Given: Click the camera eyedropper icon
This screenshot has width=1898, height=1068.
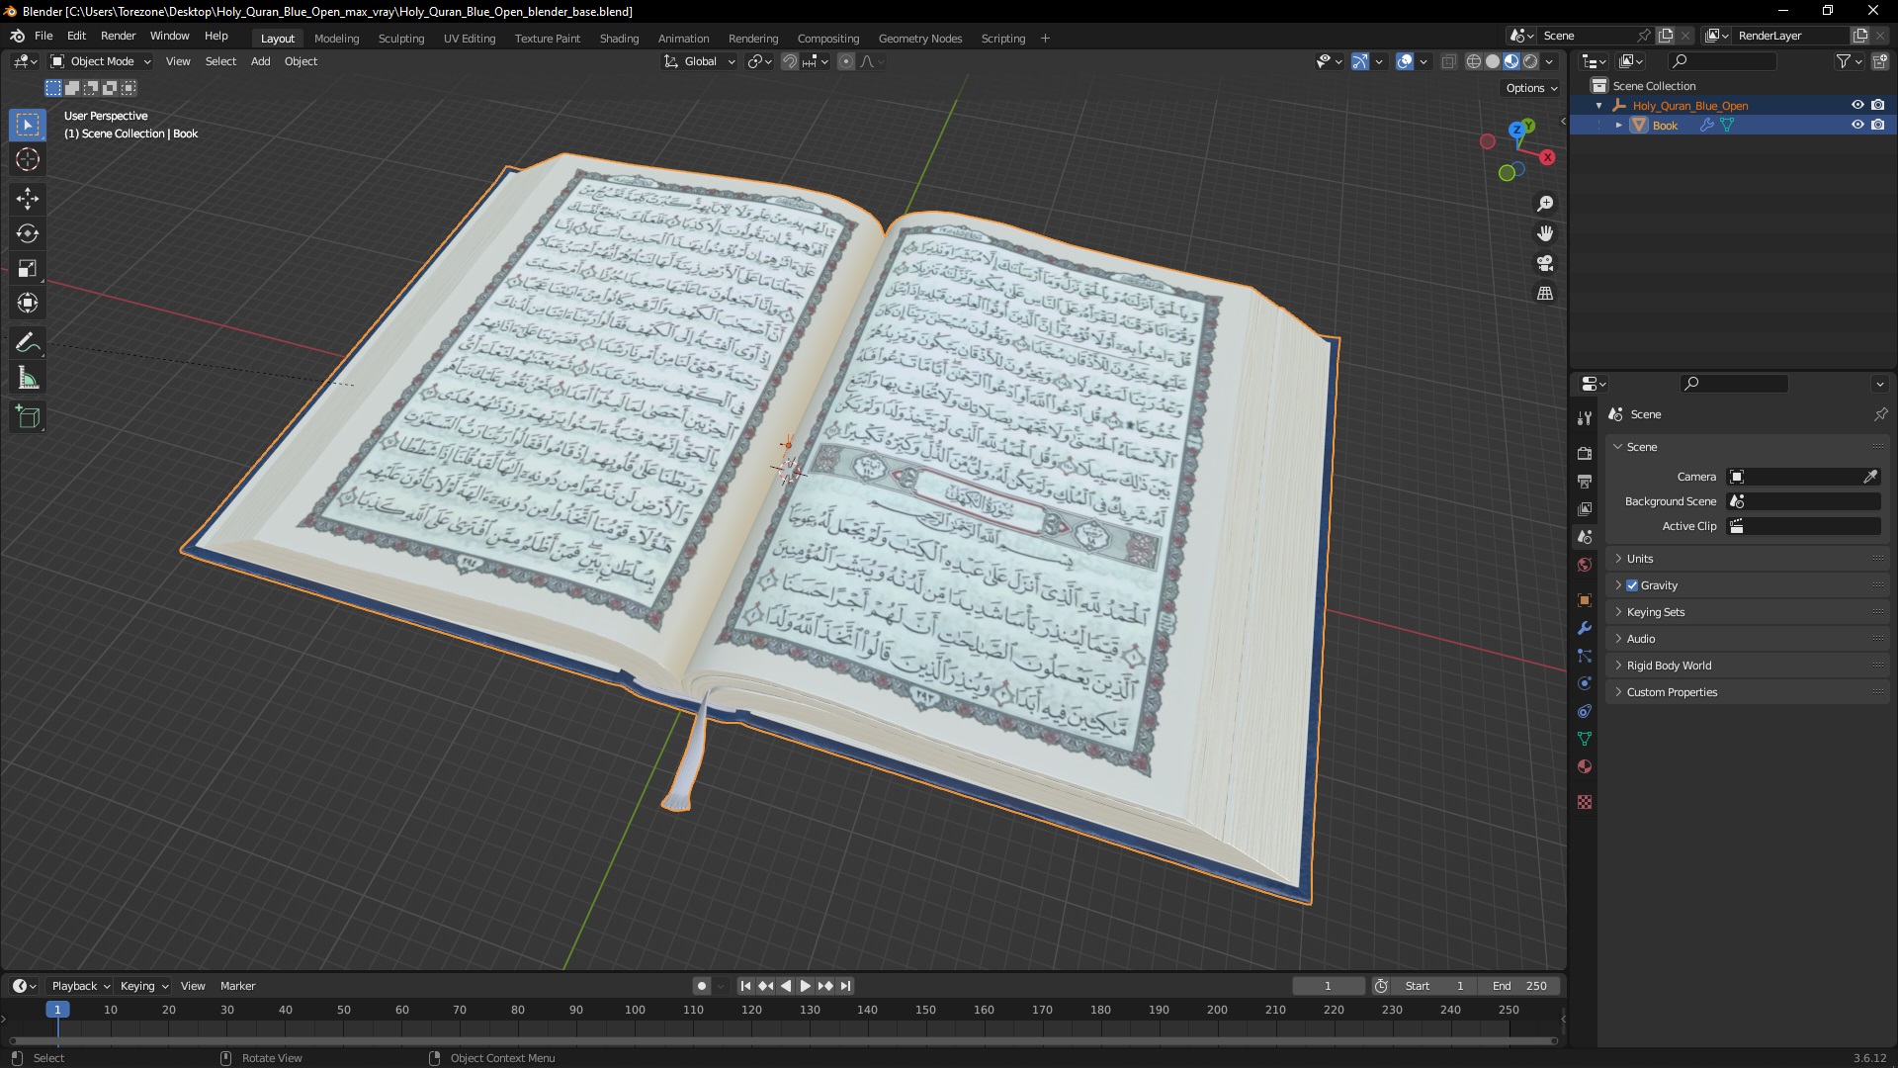Looking at the screenshot, I should pyautogui.click(x=1870, y=477).
